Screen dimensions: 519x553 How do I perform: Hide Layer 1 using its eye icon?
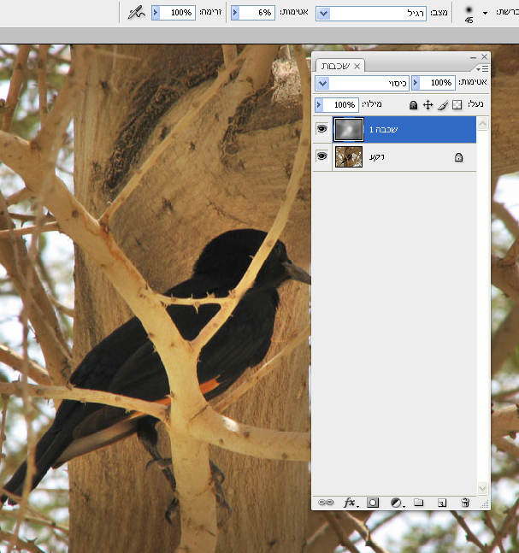click(321, 129)
